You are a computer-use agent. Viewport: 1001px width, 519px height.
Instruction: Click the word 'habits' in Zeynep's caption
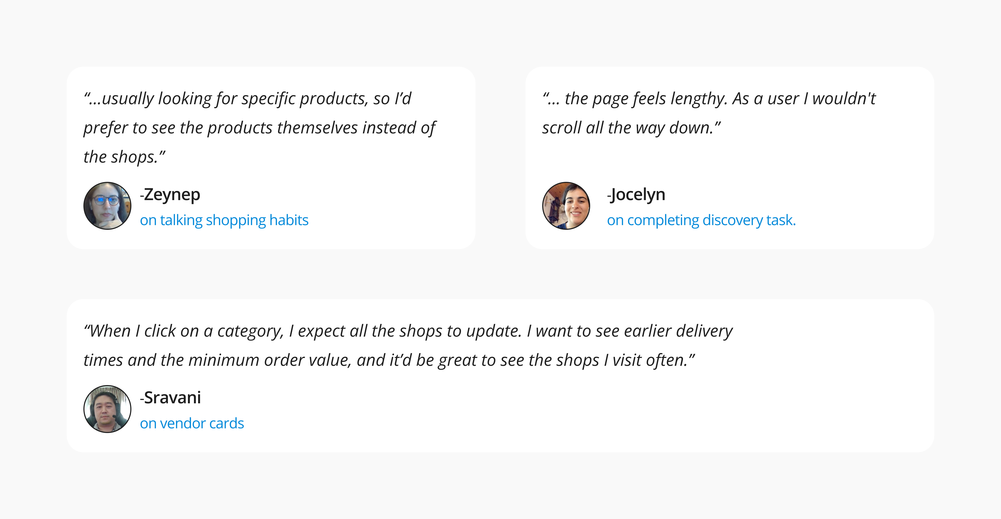289,220
